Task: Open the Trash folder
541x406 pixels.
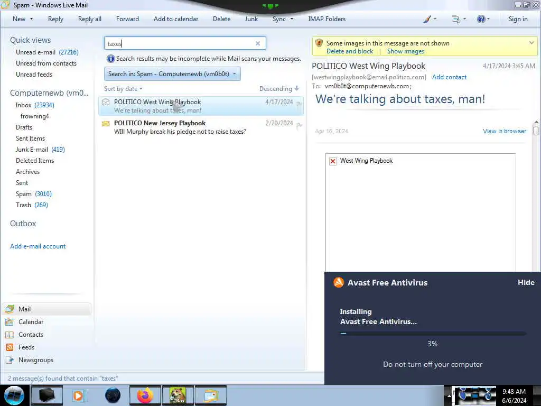Action: (x=32, y=205)
